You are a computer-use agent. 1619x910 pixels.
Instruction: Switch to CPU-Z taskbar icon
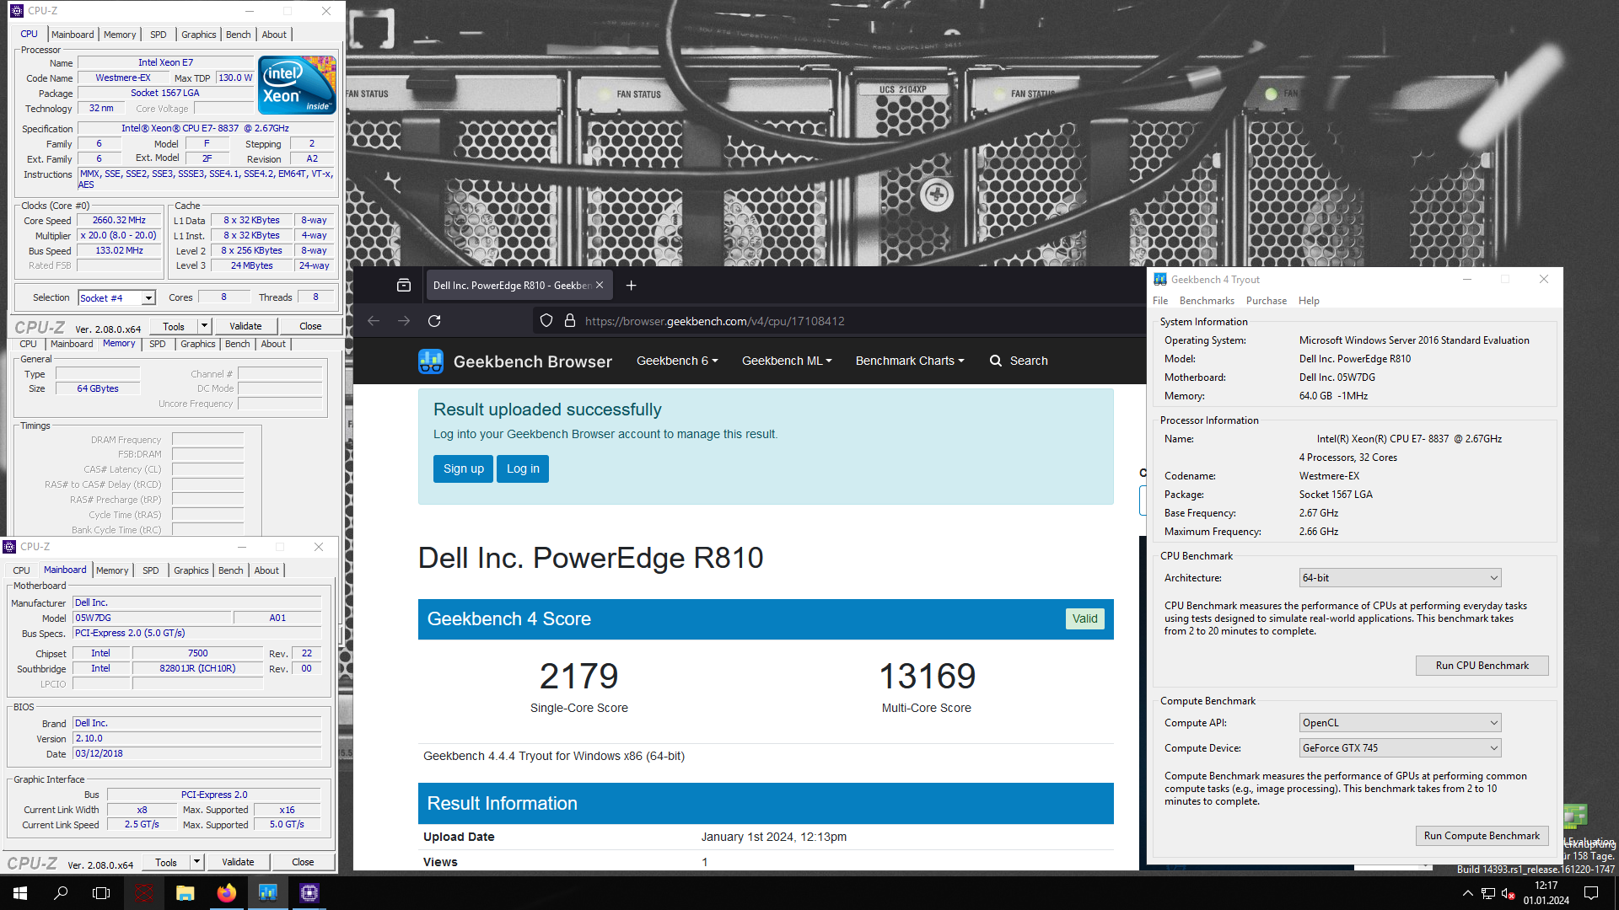tap(309, 893)
